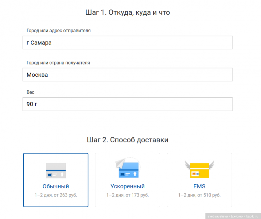Click the yellow winged EMS package icon
The height and width of the screenshot is (219, 261).
tap(199, 170)
